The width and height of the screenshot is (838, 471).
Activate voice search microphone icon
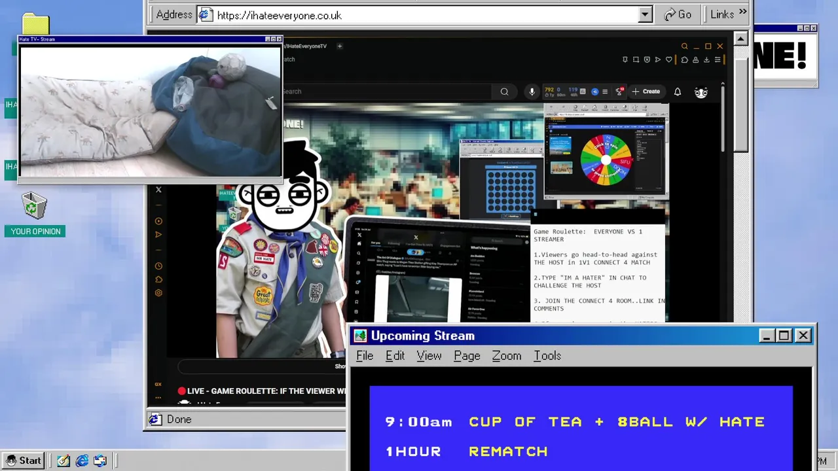pos(532,92)
